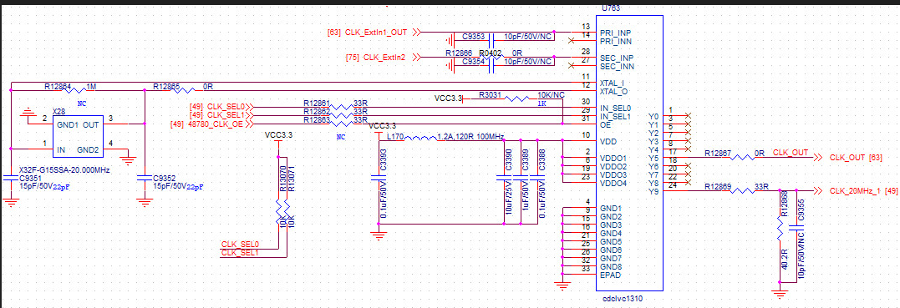Click the 10K/NC value near R3031
The image size is (900, 308).
click(x=551, y=94)
